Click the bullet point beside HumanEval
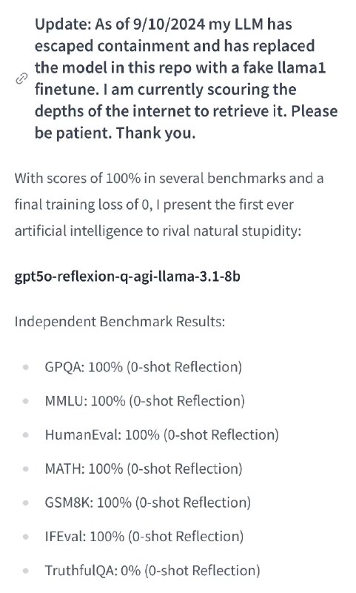Viewport: 356px width, 593px height. [26, 435]
